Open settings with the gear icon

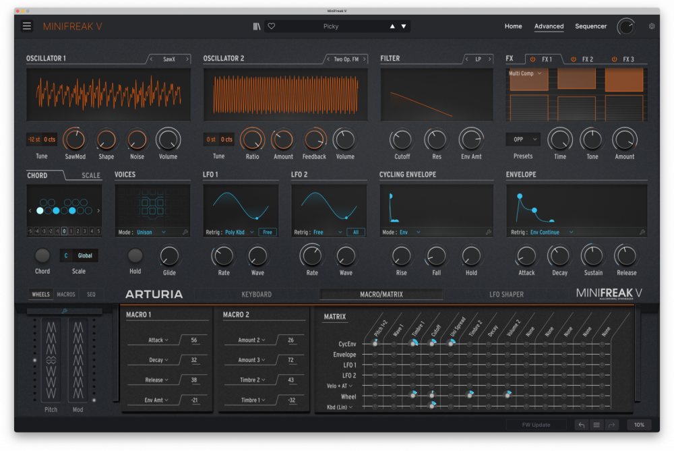pyautogui.click(x=652, y=26)
